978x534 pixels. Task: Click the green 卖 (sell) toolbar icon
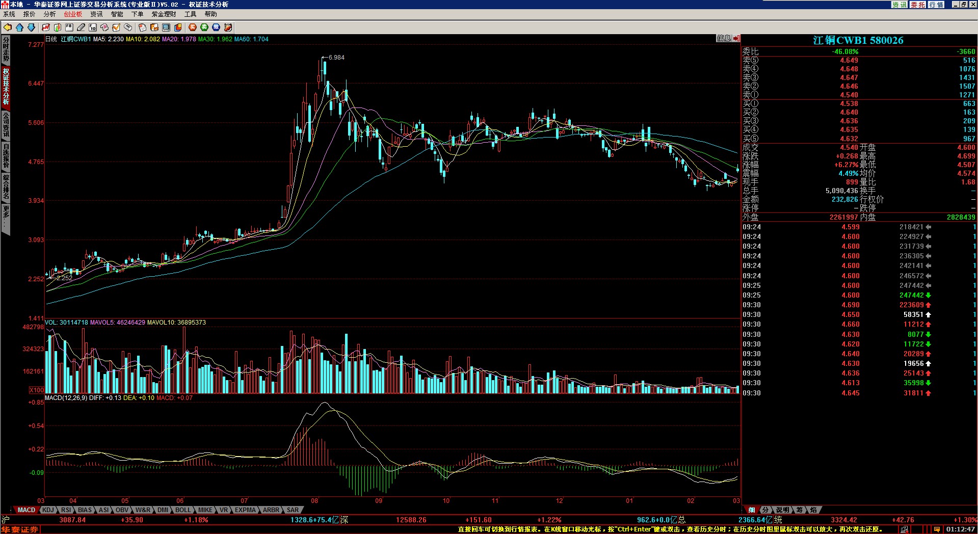coord(204,28)
